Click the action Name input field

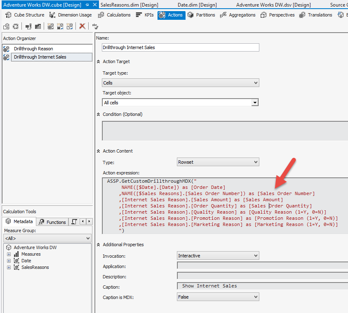[181, 47]
